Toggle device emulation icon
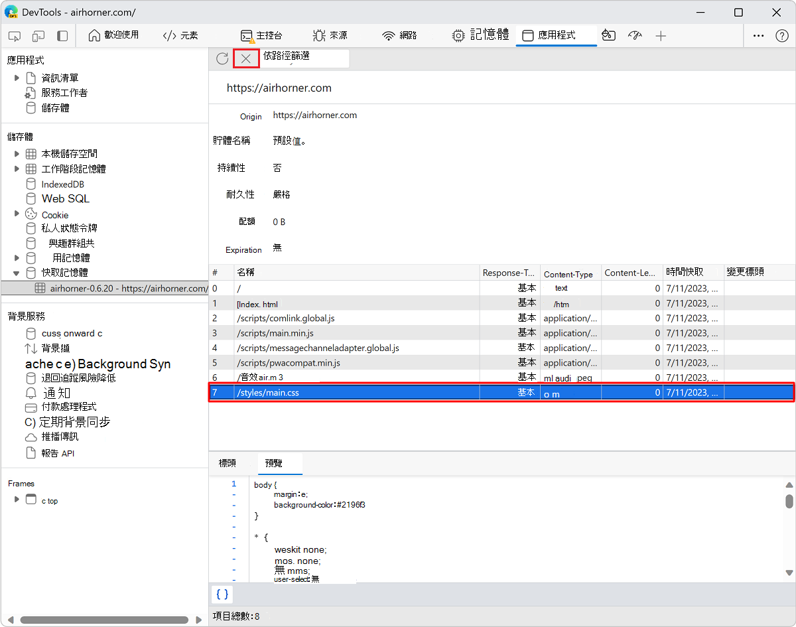This screenshot has height=627, width=796. (38, 36)
